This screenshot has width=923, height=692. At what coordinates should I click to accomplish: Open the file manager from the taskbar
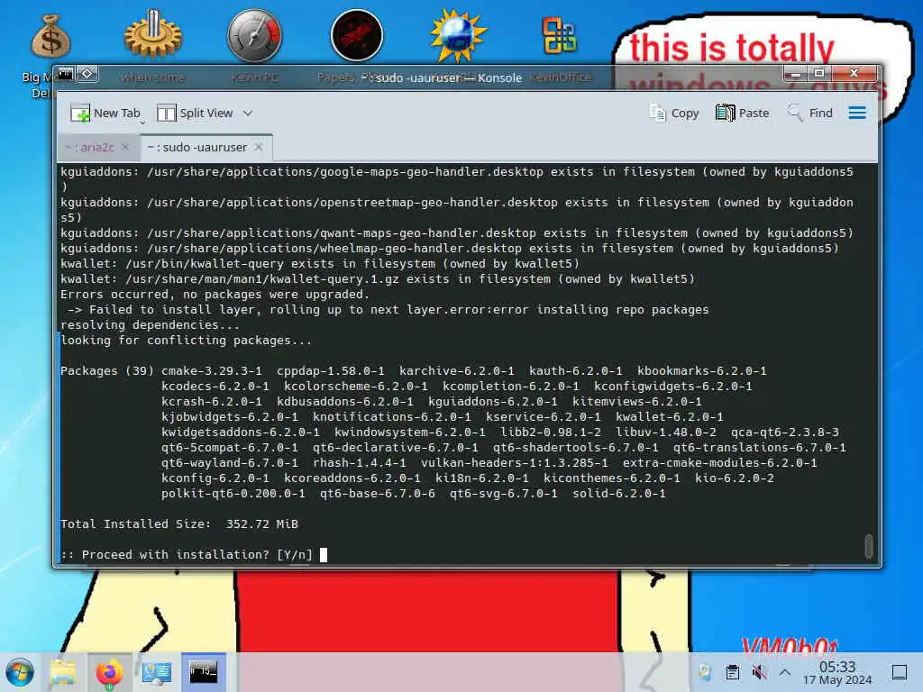63,672
